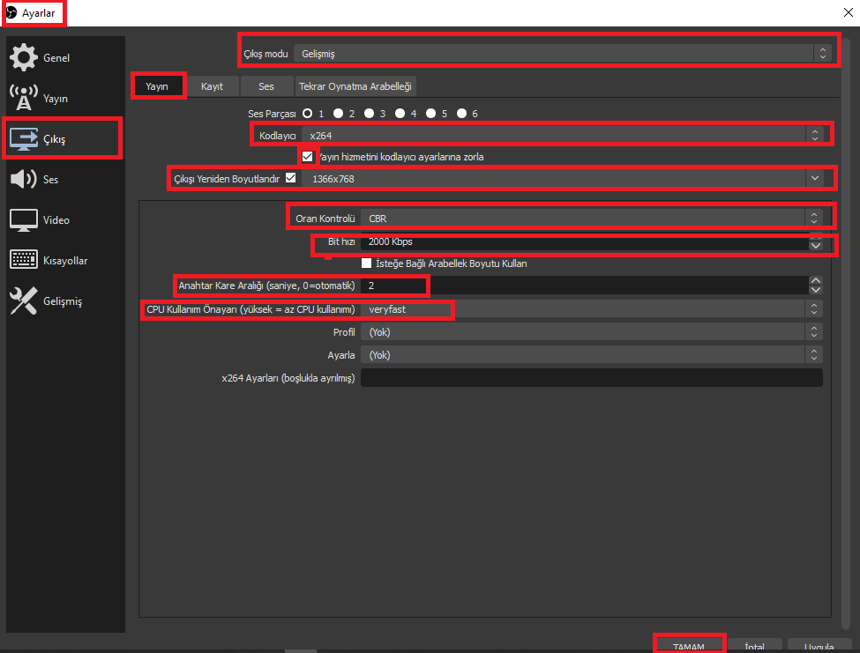Click the Anahtar Kare Aralığı value field

pyautogui.click(x=585, y=286)
